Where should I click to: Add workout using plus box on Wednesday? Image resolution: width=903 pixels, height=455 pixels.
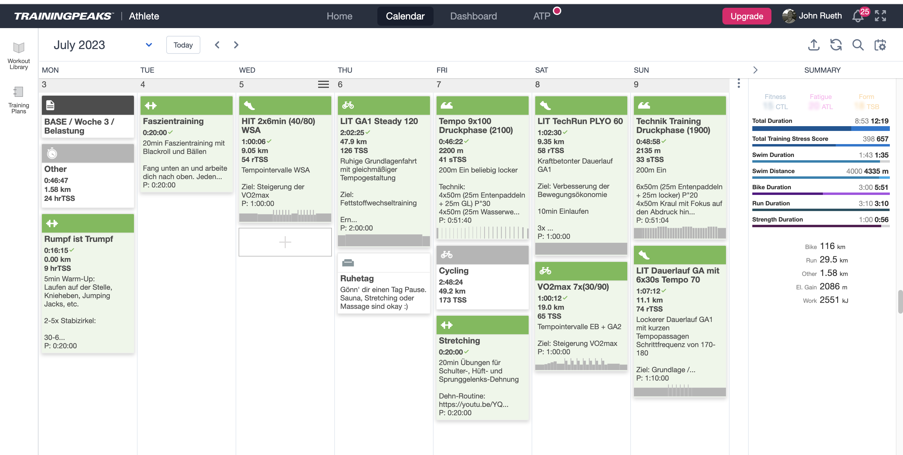click(x=285, y=242)
